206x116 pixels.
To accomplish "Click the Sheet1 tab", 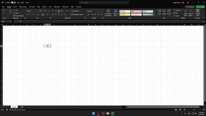I will [14, 107].
